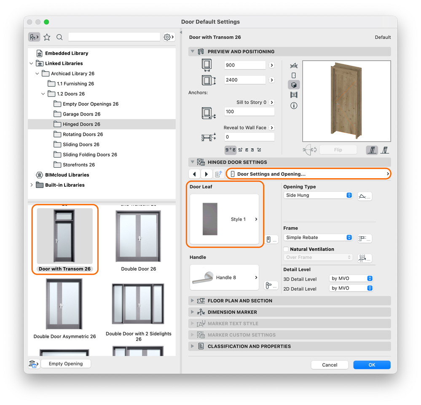Open library settings gear menu
The width and height of the screenshot is (421, 405).
point(169,37)
